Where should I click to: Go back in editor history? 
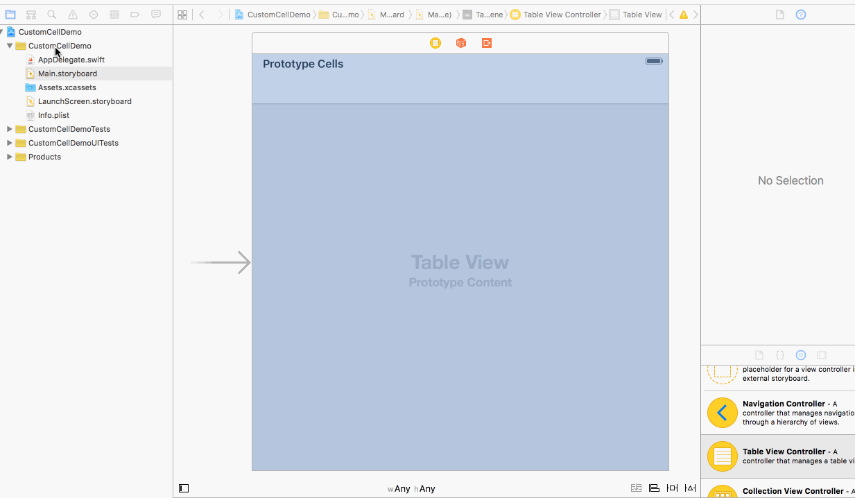tap(202, 15)
